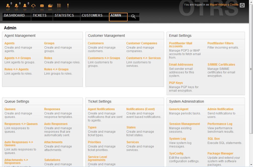Open PostMaster Filters settings
This screenshot has height=167, width=253.
coord(220,43)
